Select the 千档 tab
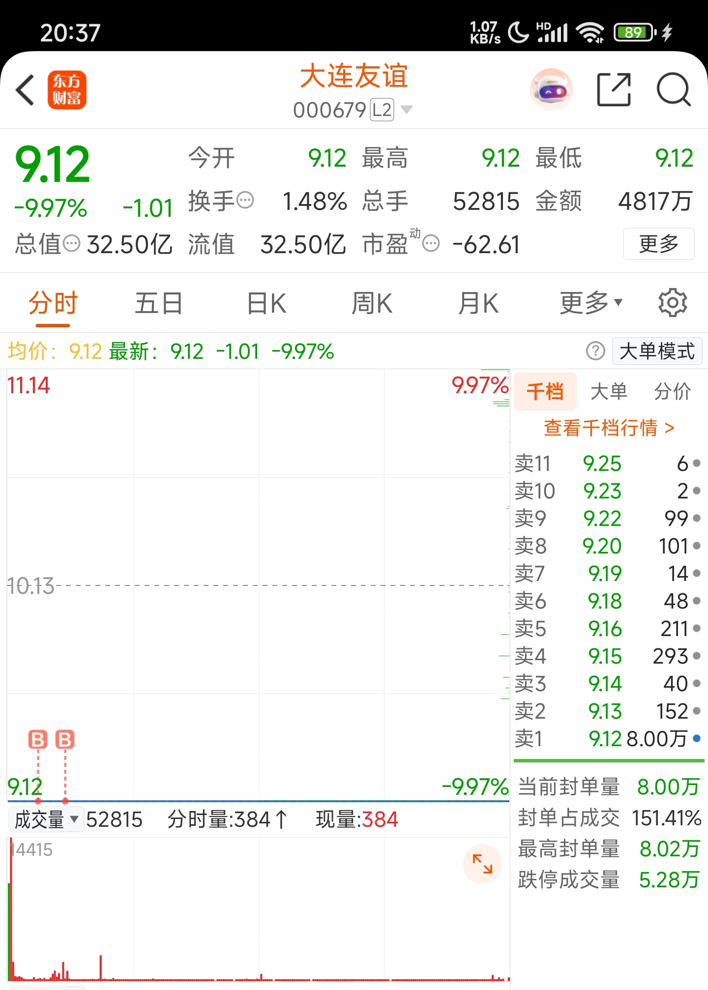Screen dimensions: 708x990 pos(545,392)
